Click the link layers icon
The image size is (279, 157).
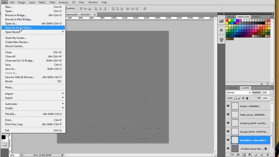232,155
